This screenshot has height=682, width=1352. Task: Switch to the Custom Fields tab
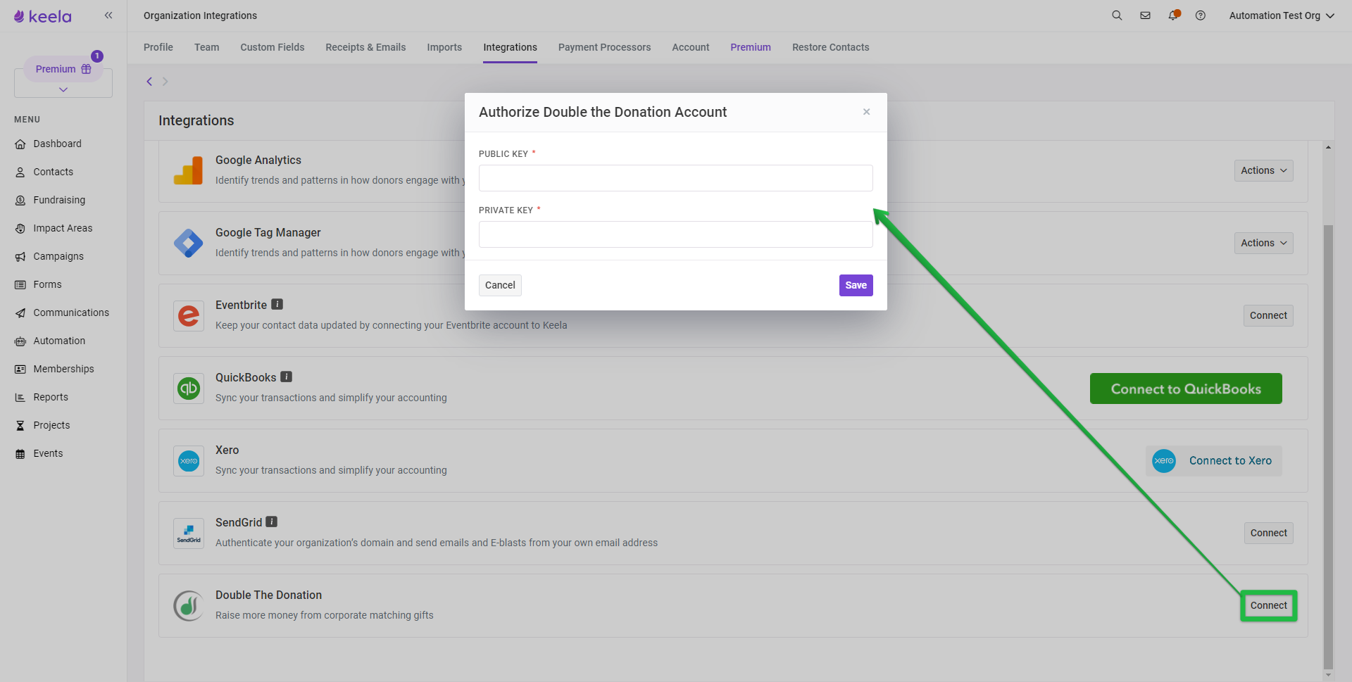pyautogui.click(x=273, y=47)
